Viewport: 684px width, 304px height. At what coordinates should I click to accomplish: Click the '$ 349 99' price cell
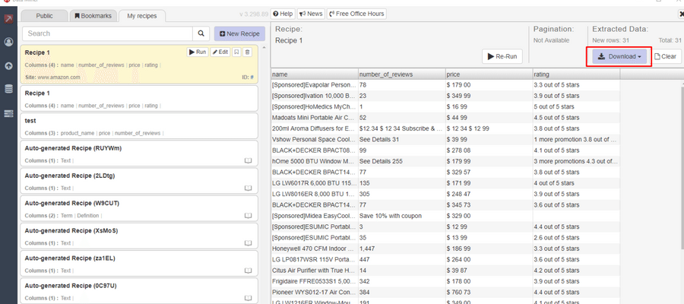pyautogui.click(x=489, y=96)
